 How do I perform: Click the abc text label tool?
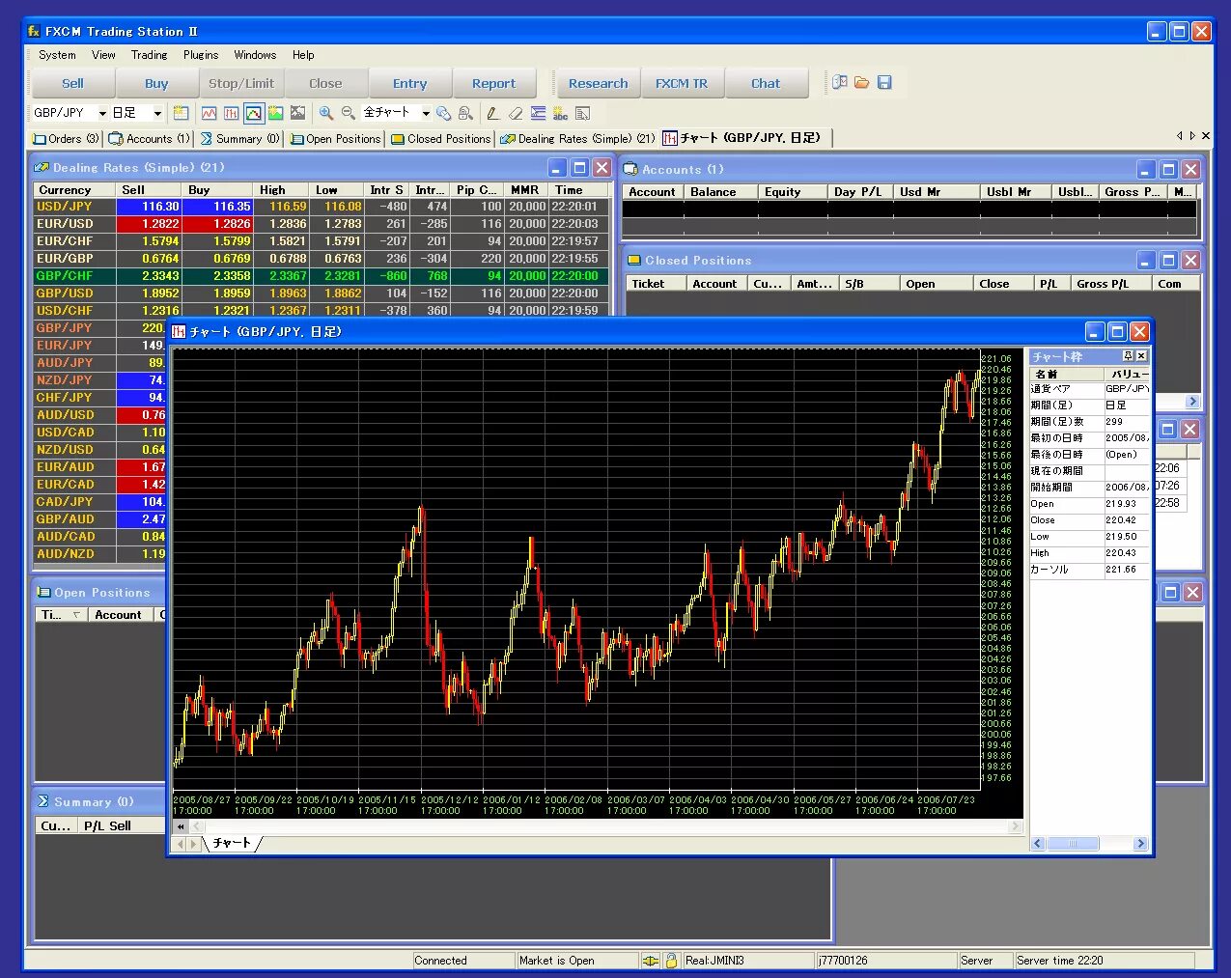(560, 113)
